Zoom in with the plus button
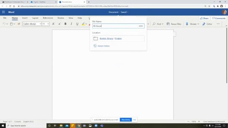 (199, 122)
